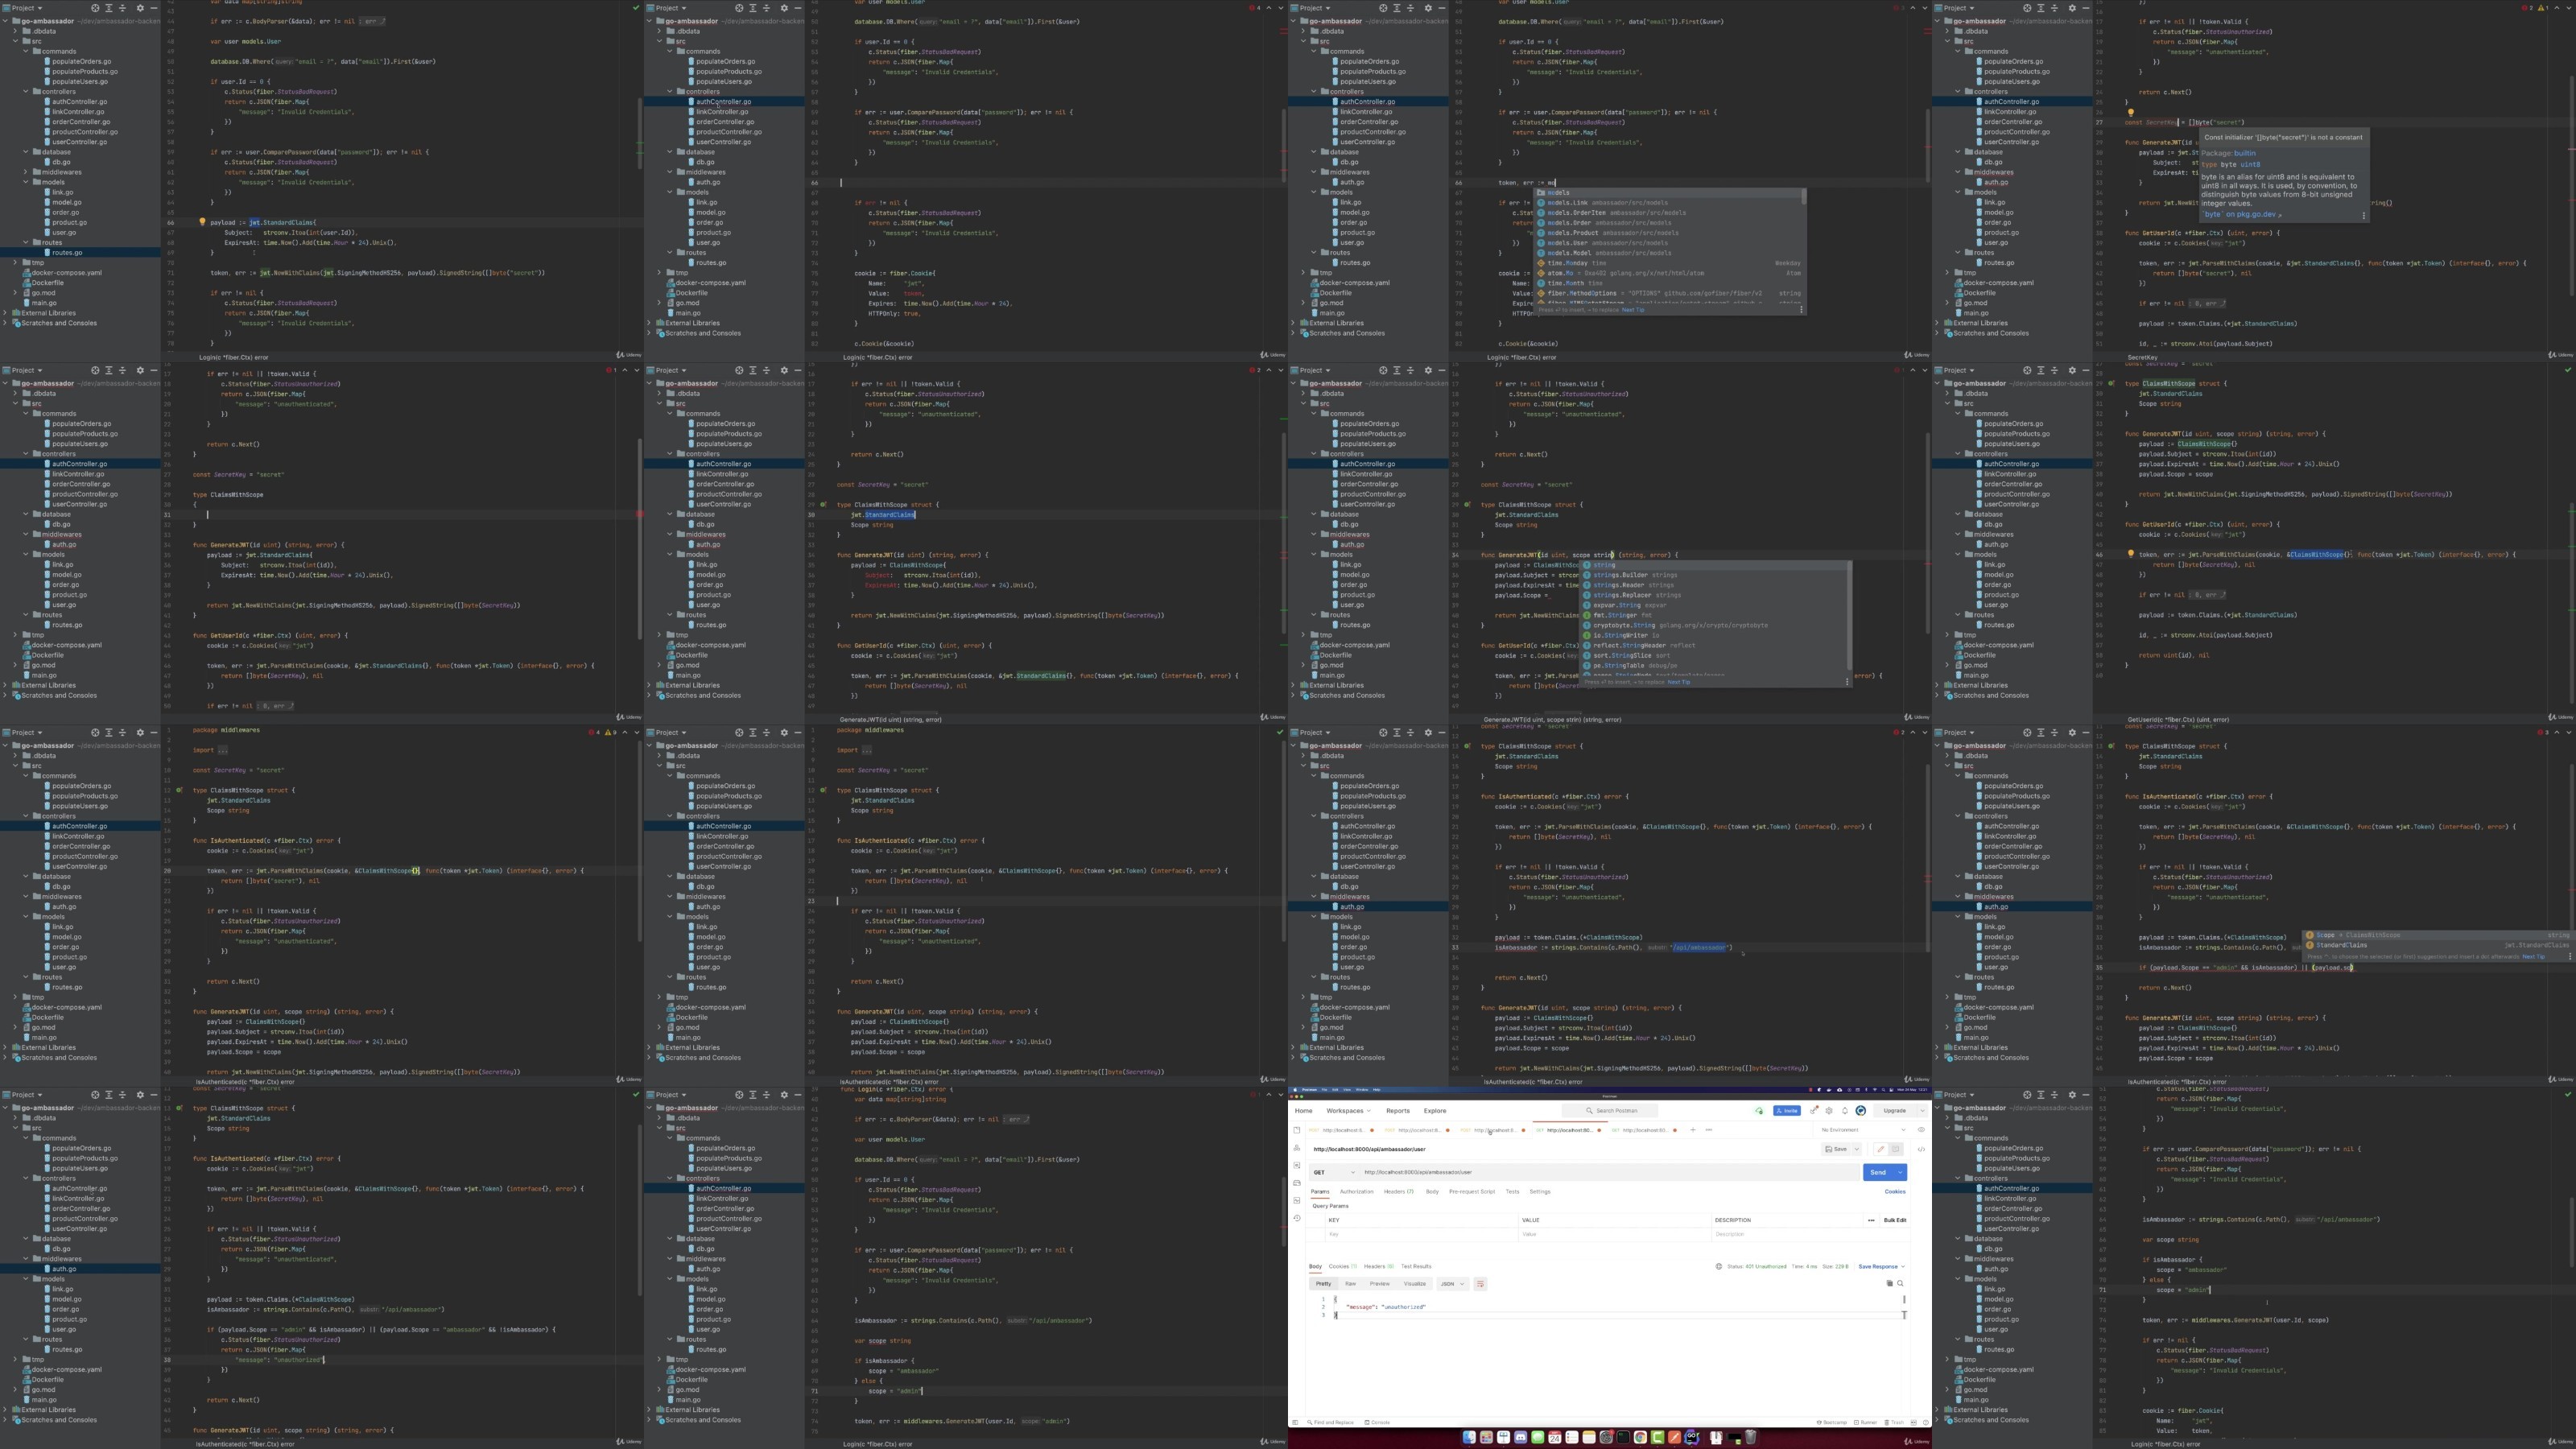Image resolution: width=2576 pixels, height=1449 pixels.
Task: Toggle the environment quick look eye icon
Action: click(x=1921, y=1130)
